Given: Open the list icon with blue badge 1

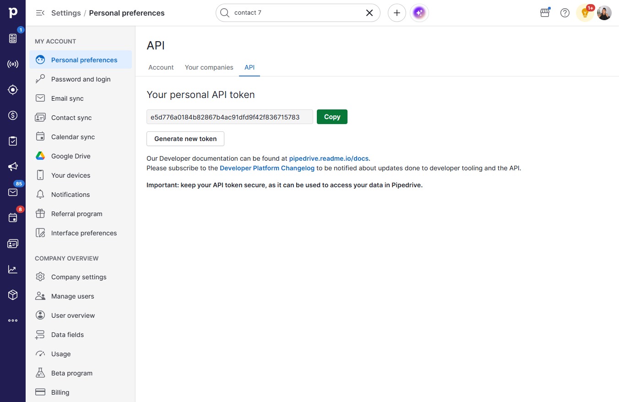Looking at the screenshot, I should (x=13, y=38).
